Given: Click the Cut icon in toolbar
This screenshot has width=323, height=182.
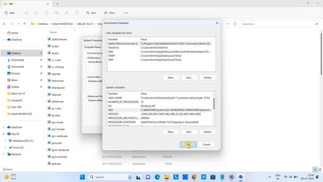Looking at the screenshot, I should pos(26,13).
